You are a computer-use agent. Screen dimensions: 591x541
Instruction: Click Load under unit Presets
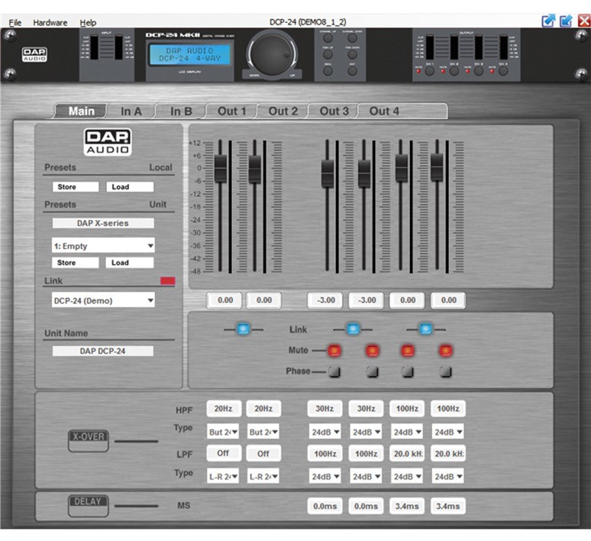tap(130, 262)
